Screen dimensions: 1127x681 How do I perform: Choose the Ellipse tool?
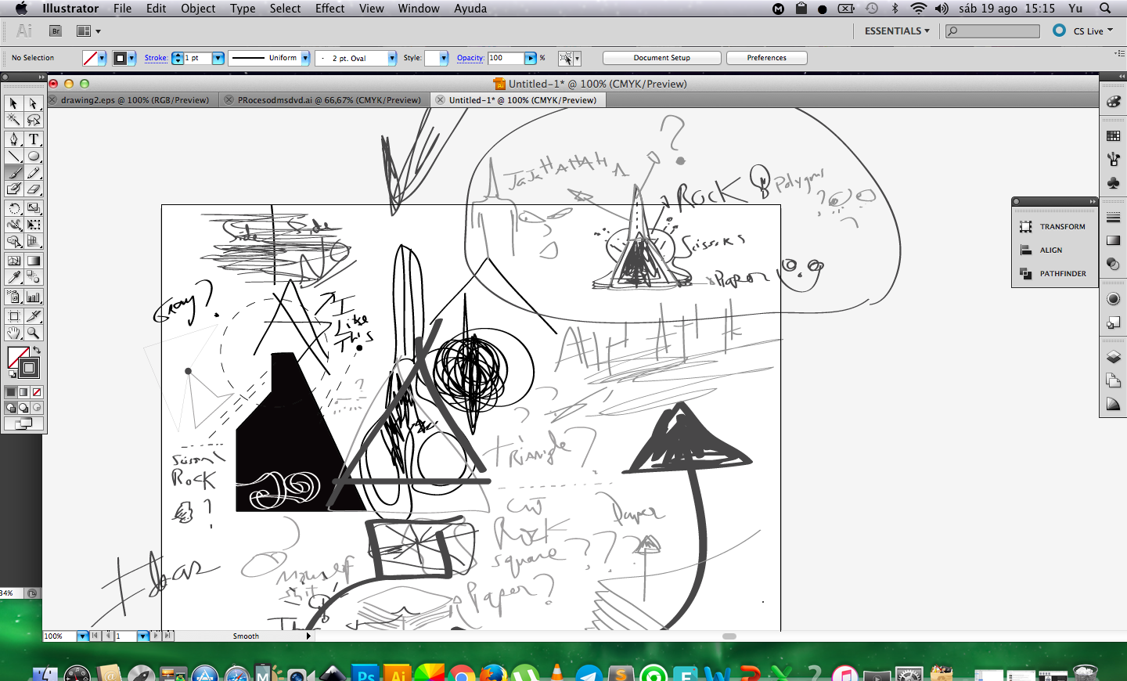(x=33, y=156)
